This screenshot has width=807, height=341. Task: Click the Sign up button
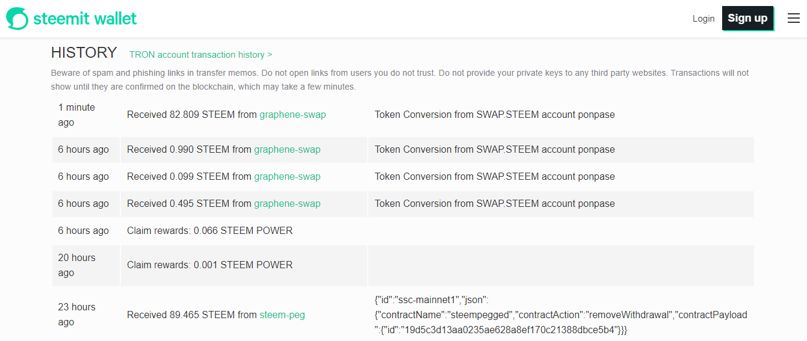click(x=747, y=18)
